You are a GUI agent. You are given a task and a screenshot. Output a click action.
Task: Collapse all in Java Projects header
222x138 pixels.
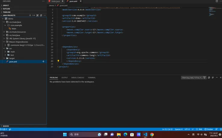pyautogui.click(x=41, y=15)
